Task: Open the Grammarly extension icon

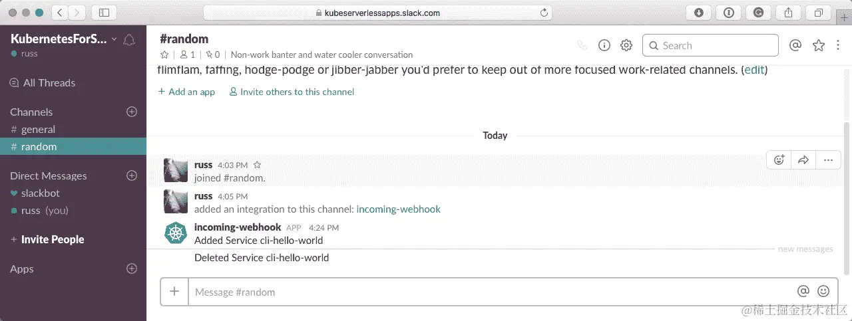Action: [x=759, y=12]
